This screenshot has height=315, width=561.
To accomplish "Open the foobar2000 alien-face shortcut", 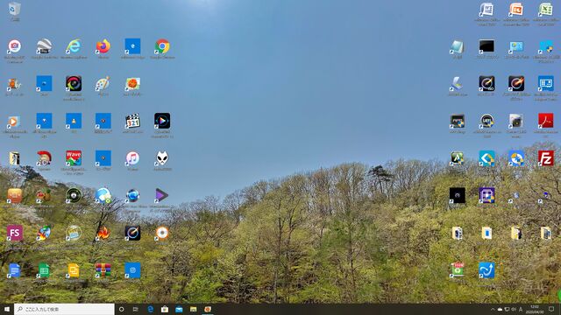I will pos(162,158).
